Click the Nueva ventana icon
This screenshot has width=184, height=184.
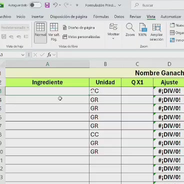pyautogui.click(x=172, y=25)
